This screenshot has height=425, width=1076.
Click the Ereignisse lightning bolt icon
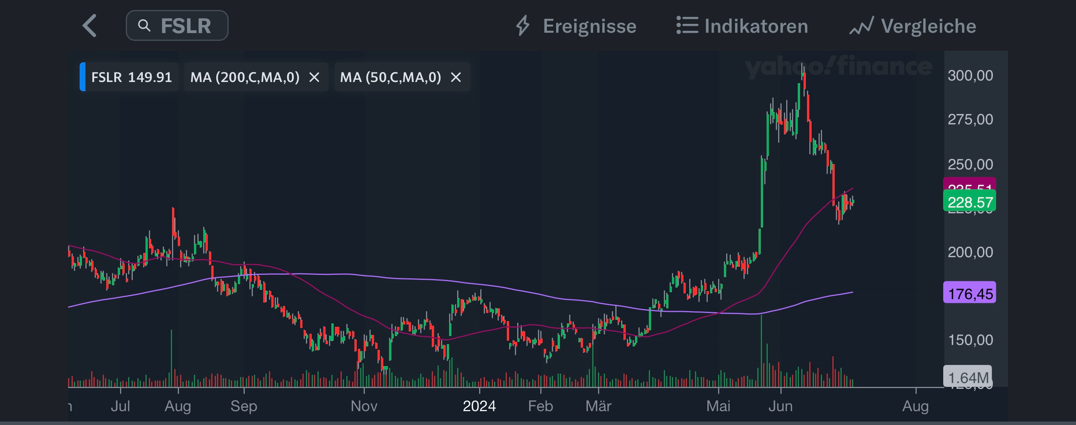pyautogui.click(x=523, y=26)
